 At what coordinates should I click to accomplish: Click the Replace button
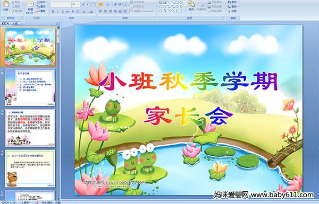pyautogui.click(x=232, y=6)
